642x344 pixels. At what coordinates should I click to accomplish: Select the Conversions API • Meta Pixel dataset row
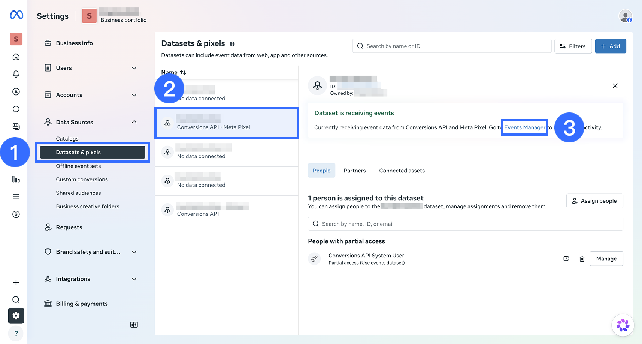[227, 123]
